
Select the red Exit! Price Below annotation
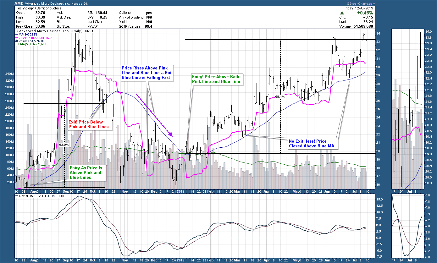(x=89, y=124)
